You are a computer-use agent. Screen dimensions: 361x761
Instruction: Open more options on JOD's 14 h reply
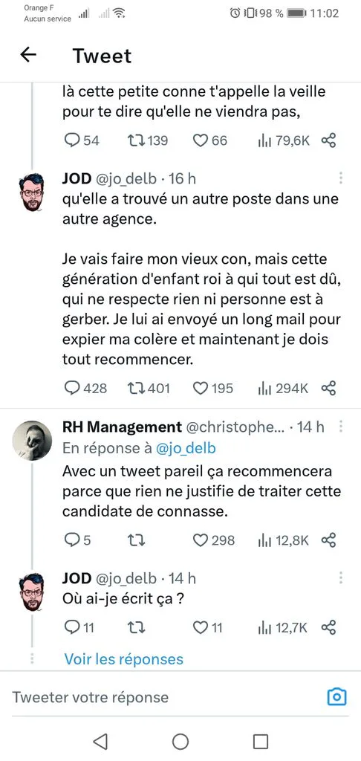pyautogui.click(x=341, y=578)
